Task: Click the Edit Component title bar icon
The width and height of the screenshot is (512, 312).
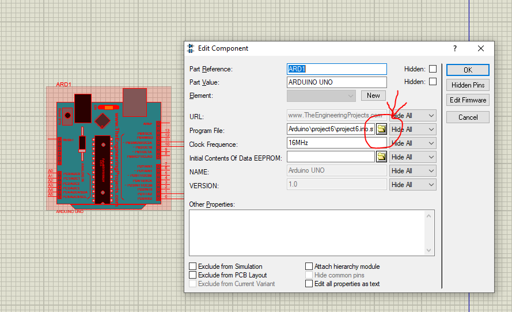Action: (x=191, y=48)
